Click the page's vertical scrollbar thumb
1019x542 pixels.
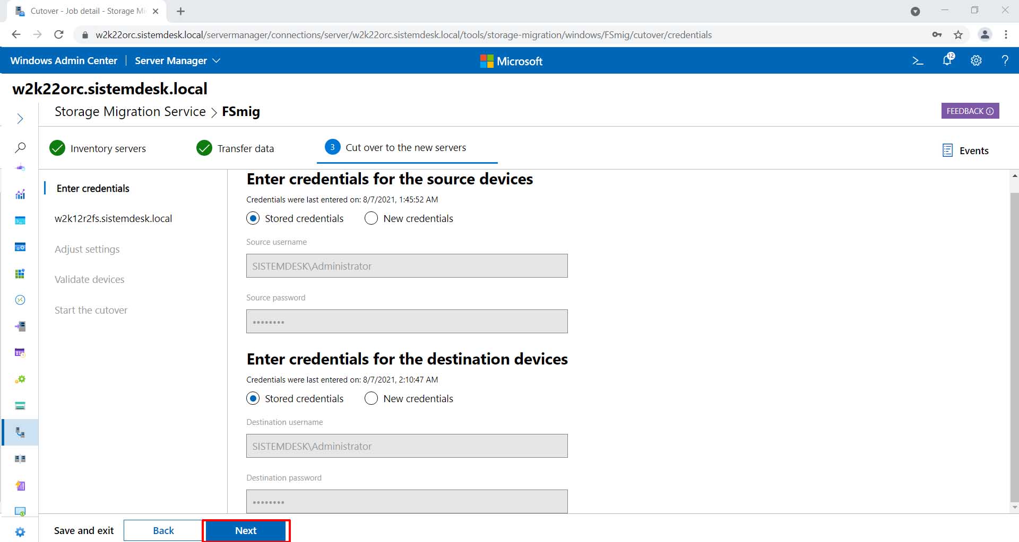(x=1015, y=347)
